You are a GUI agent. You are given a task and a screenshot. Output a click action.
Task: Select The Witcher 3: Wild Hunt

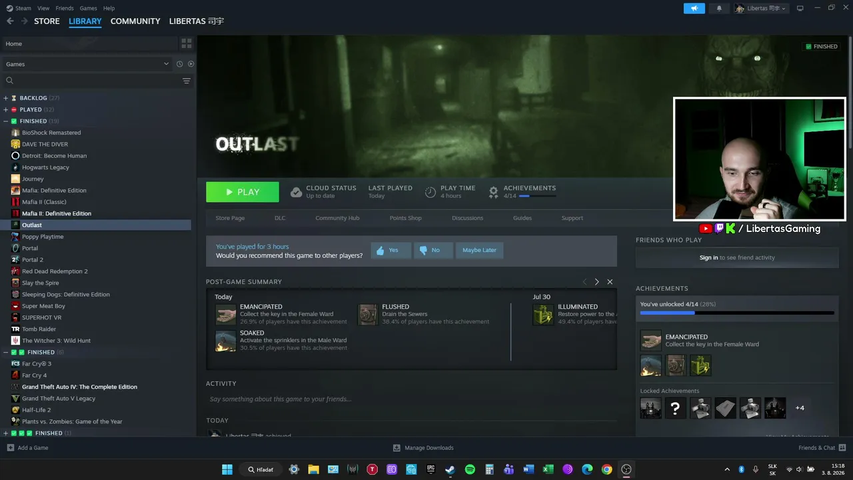pos(56,341)
